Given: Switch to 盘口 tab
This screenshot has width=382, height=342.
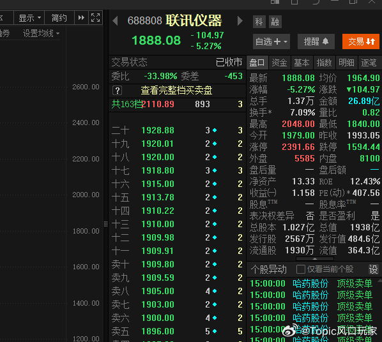Looking at the screenshot, I should (x=257, y=63).
